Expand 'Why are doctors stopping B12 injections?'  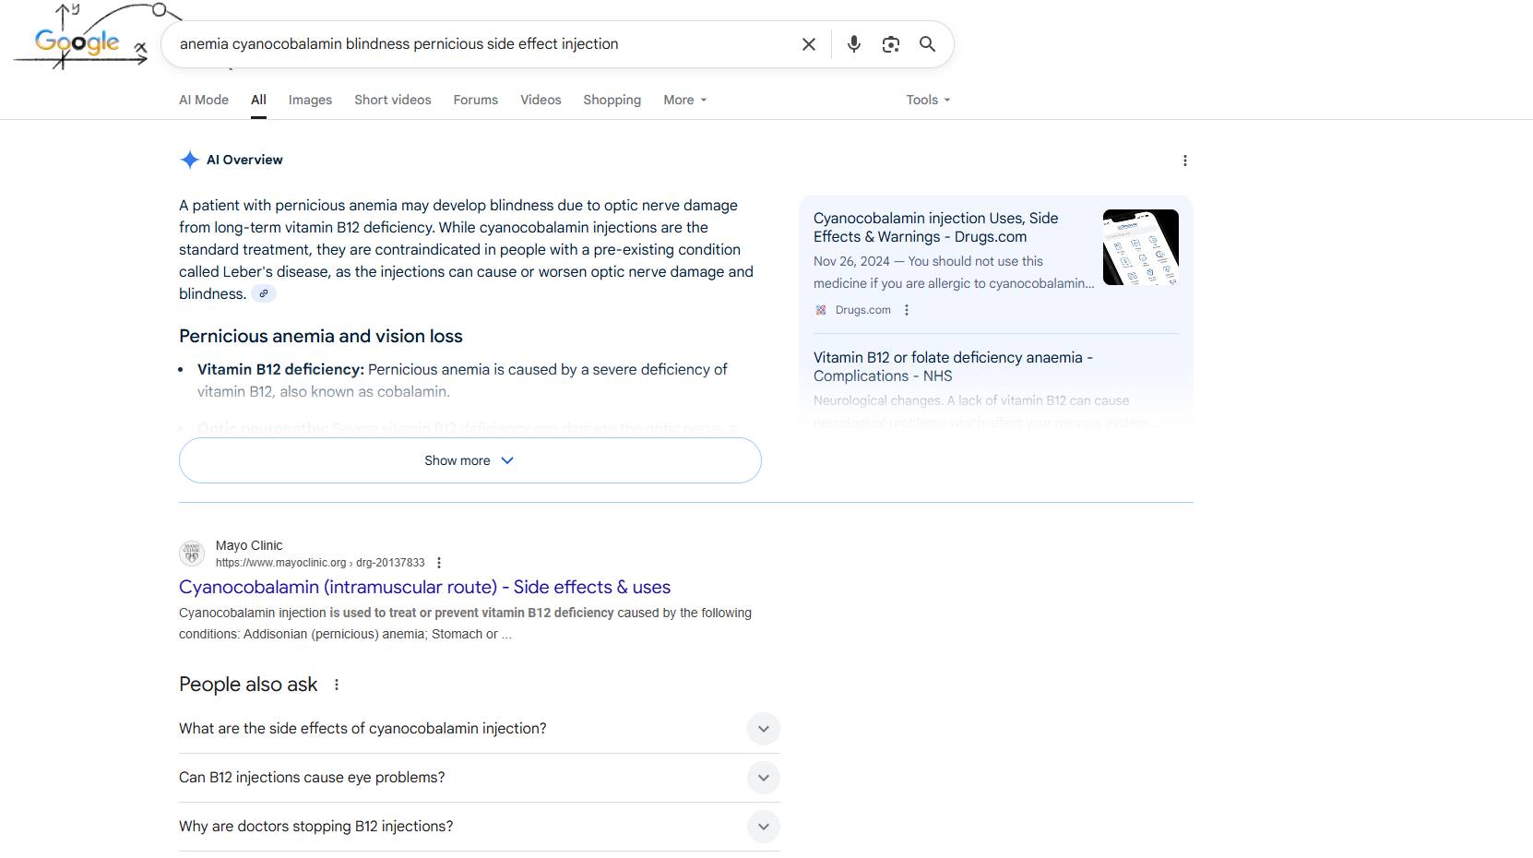(x=480, y=827)
